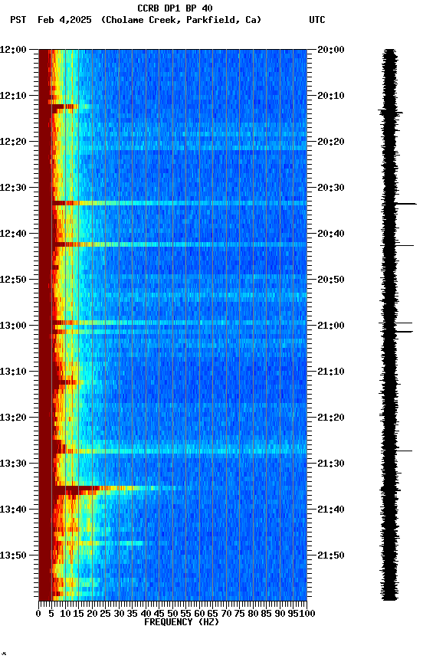Click the 21:20 UTC time label
The image size is (423, 662).
pos(331,418)
